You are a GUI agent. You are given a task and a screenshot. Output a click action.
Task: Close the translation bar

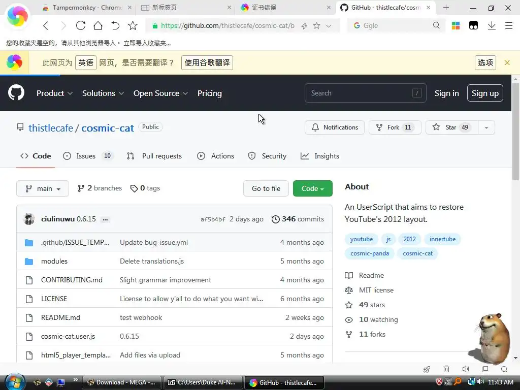point(507,62)
